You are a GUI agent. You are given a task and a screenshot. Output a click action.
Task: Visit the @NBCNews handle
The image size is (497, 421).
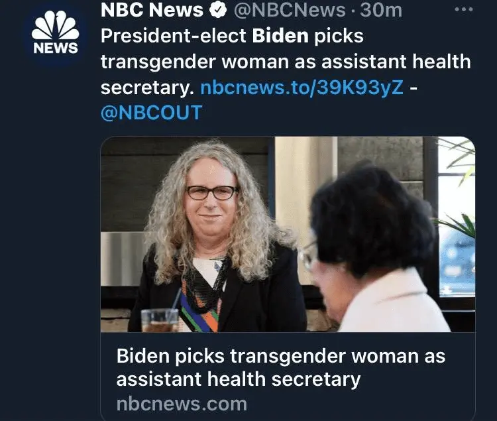pos(290,10)
